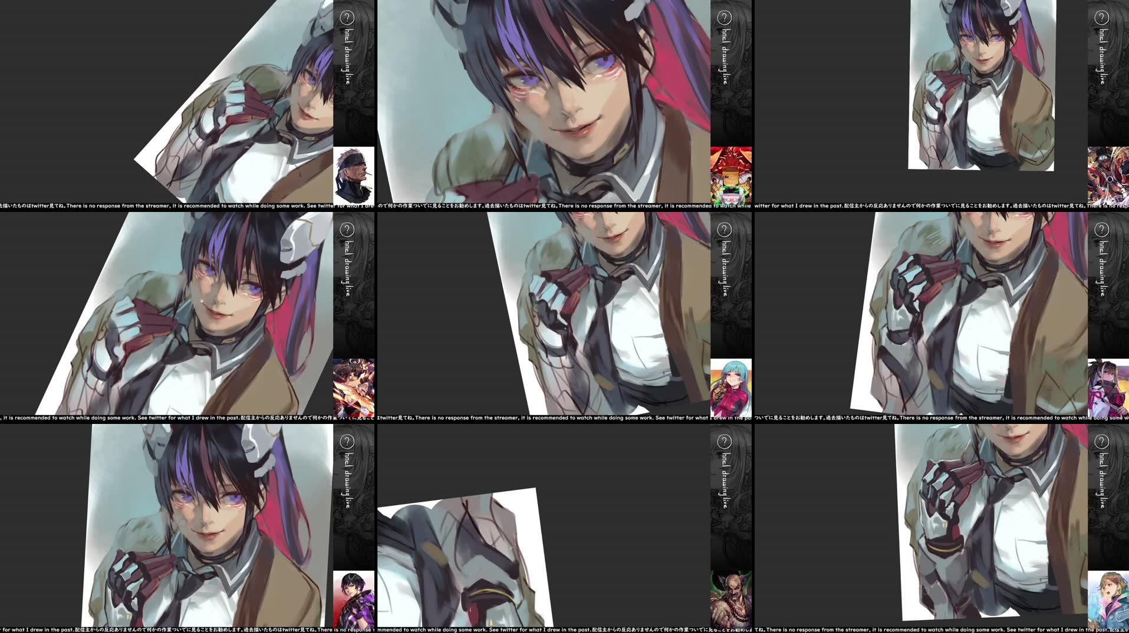
Task: Open the dark-haired man in purple armor thumbnail
Action: pyautogui.click(x=354, y=599)
